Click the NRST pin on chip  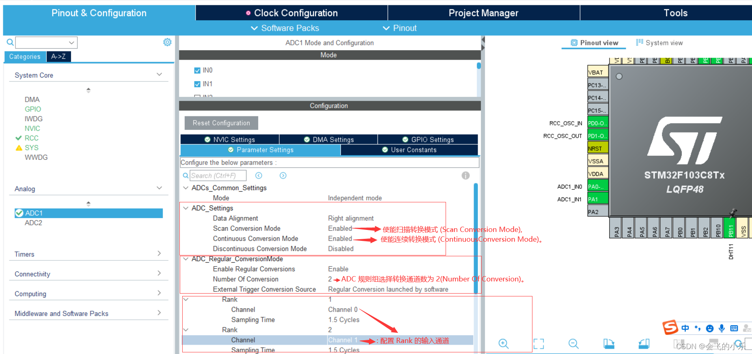click(x=598, y=148)
